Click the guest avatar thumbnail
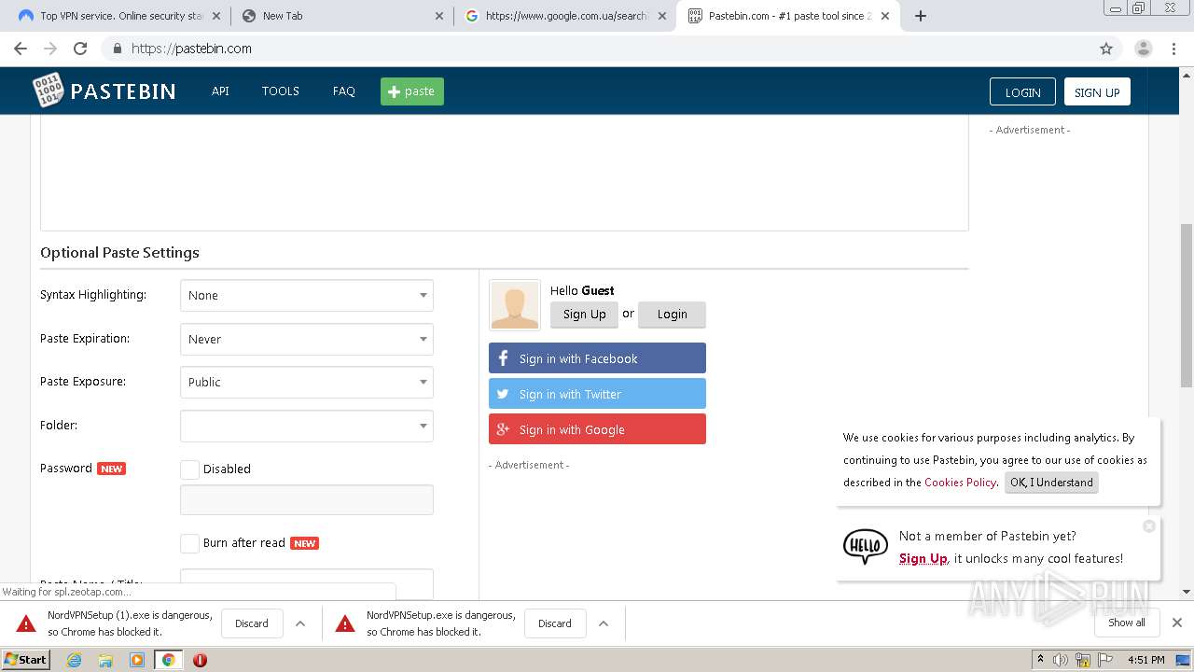 [x=515, y=305]
